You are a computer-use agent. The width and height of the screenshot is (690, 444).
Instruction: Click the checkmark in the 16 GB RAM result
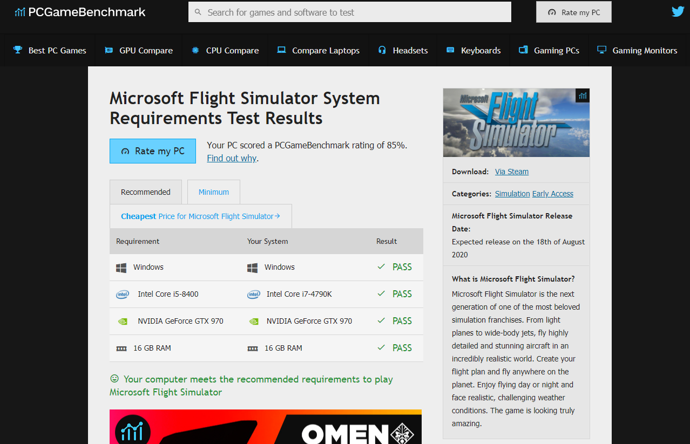[381, 348]
